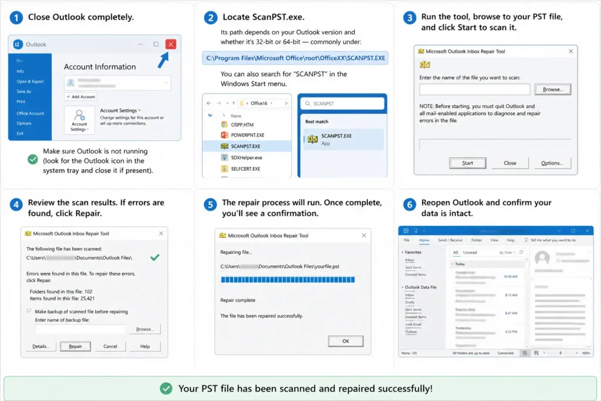Click the Office16 folder breadcrumb
The width and height of the screenshot is (601, 401).
pos(259,103)
